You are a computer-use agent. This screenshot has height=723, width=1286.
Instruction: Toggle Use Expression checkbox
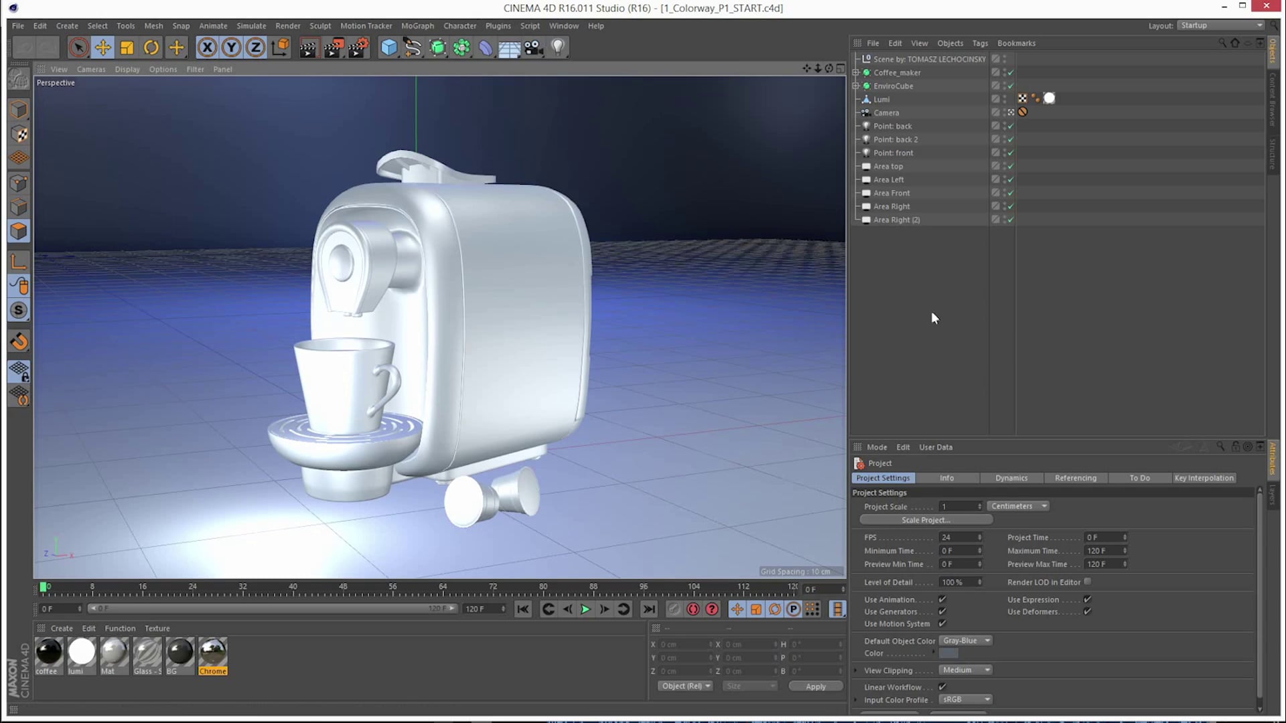1087,599
